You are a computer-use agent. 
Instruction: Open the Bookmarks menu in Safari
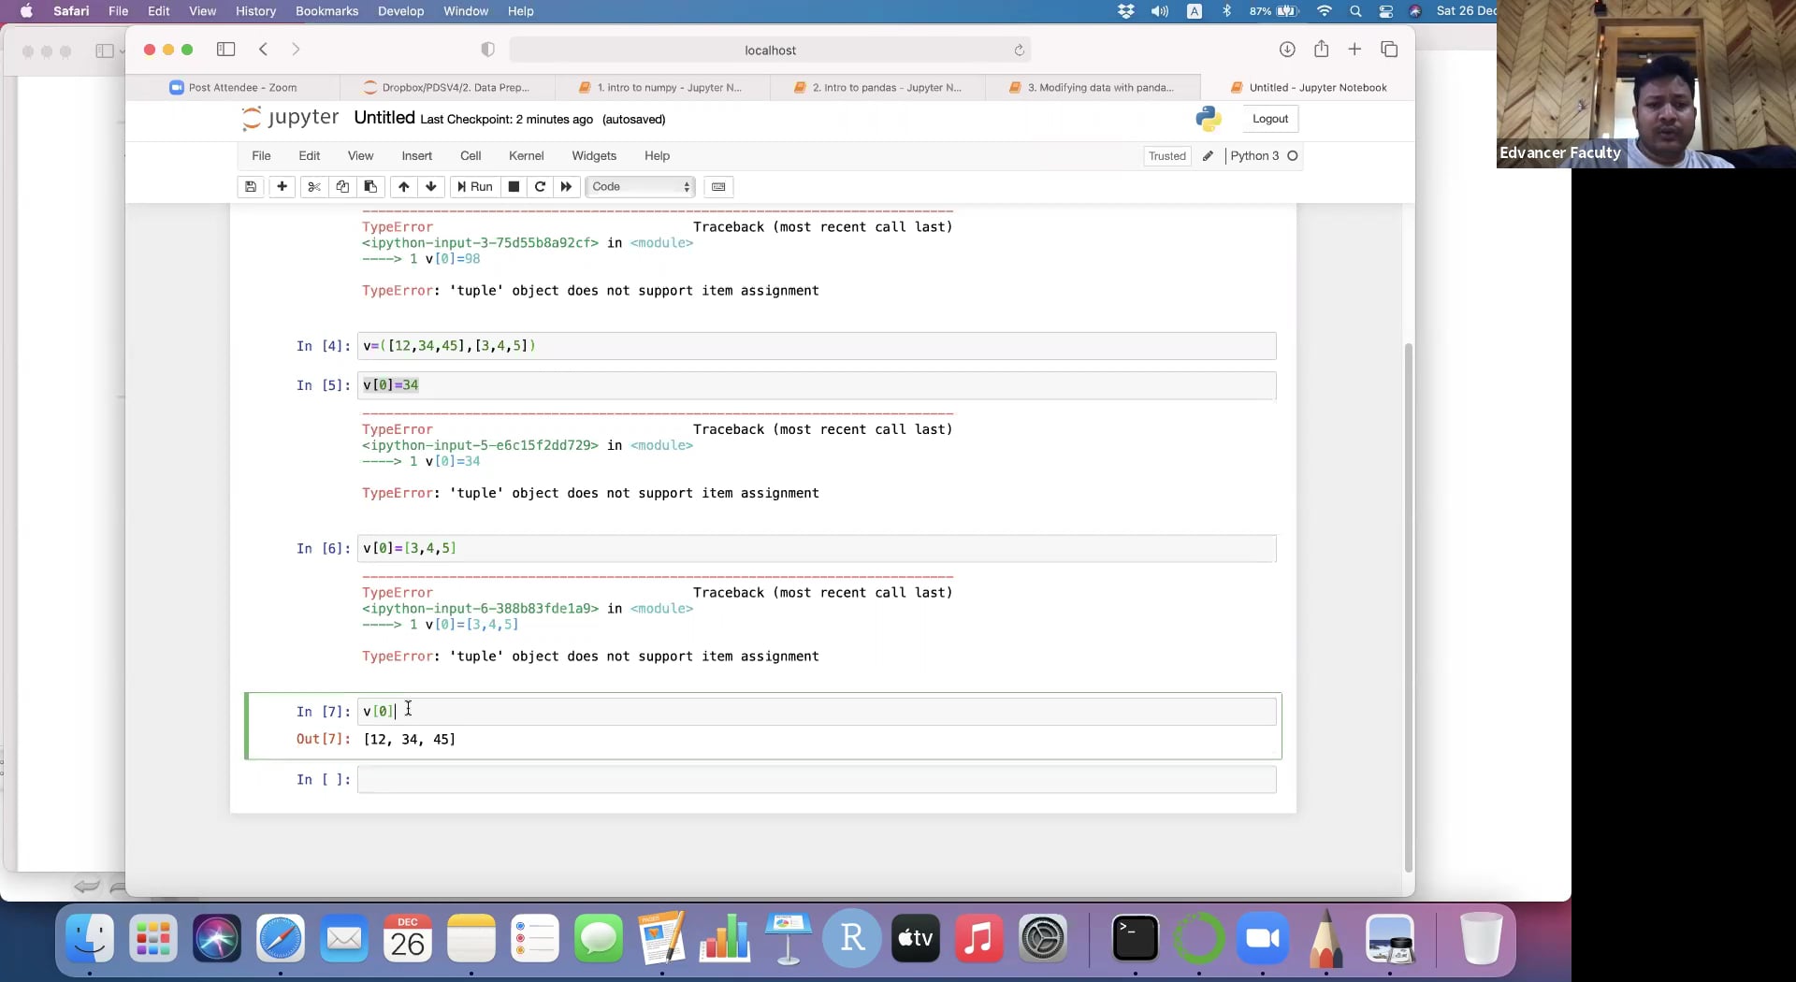click(326, 11)
